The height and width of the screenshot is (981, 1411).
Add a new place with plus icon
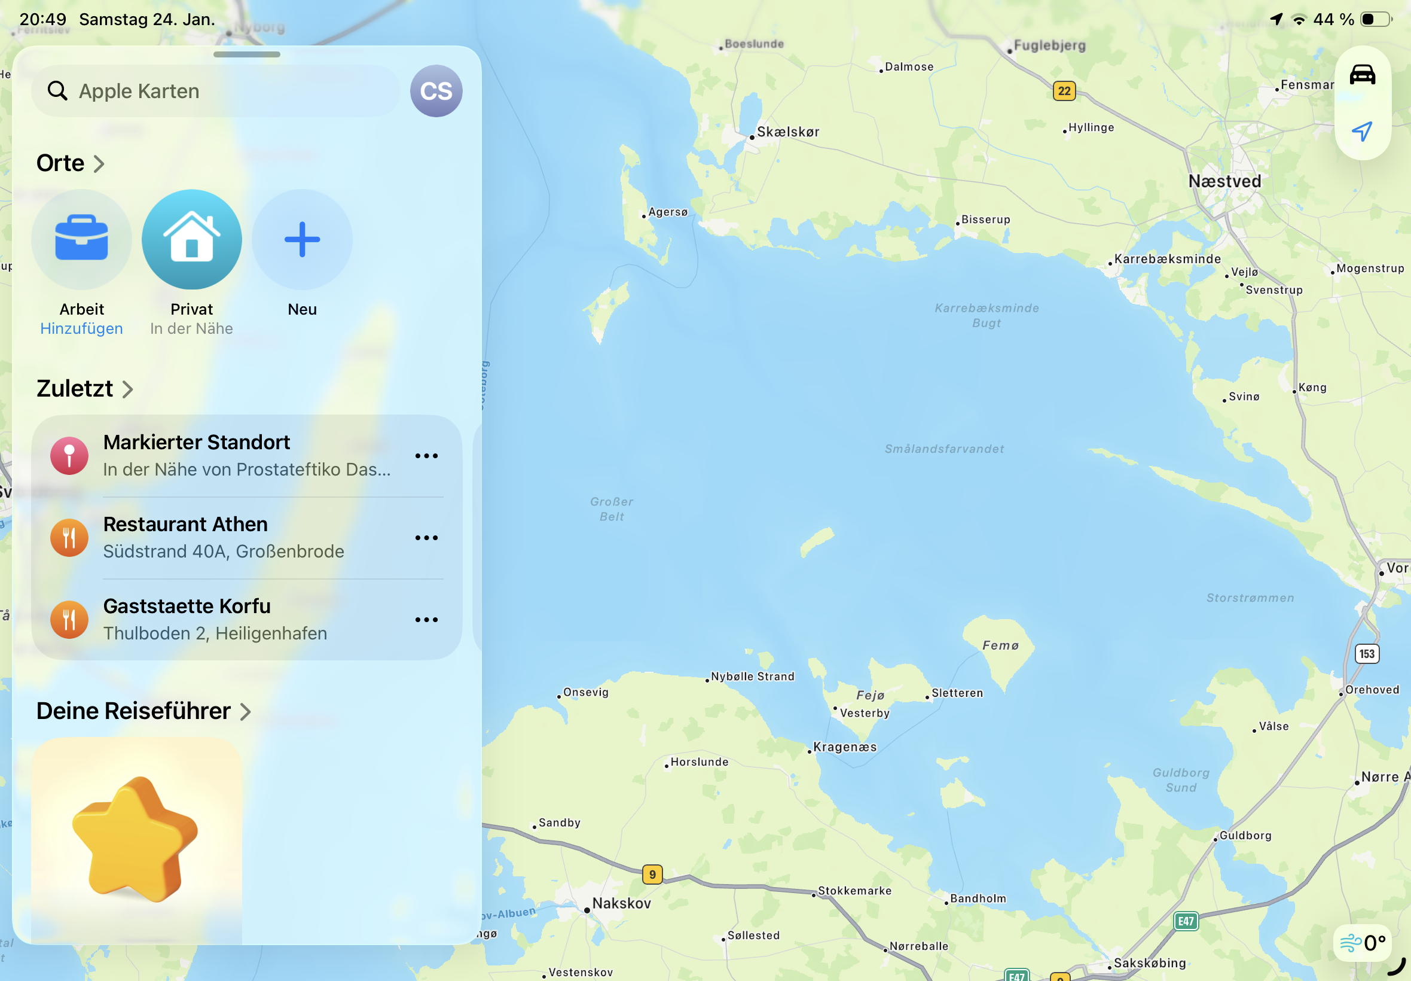coord(301,239)
